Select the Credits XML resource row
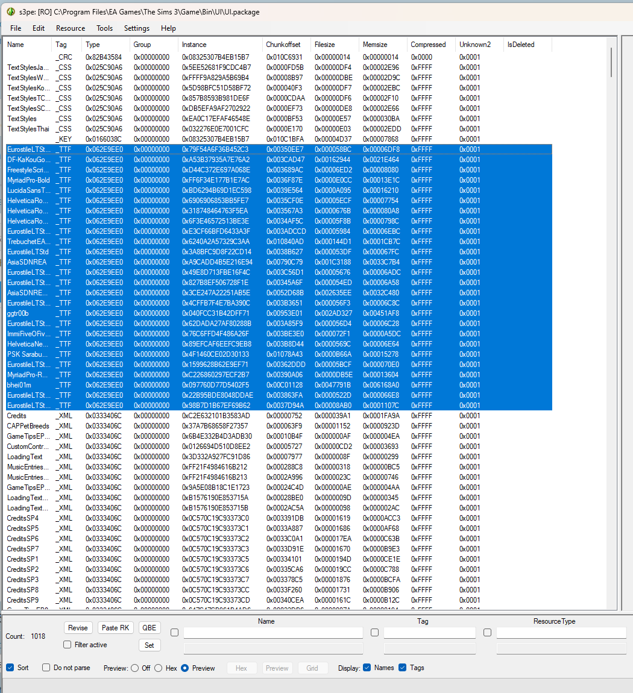This screenshot has height=693, width=633. coord(17,416)
